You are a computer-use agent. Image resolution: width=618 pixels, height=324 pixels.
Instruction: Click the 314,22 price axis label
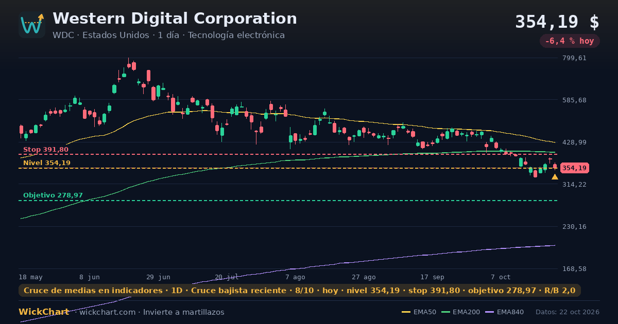point(574,185)
